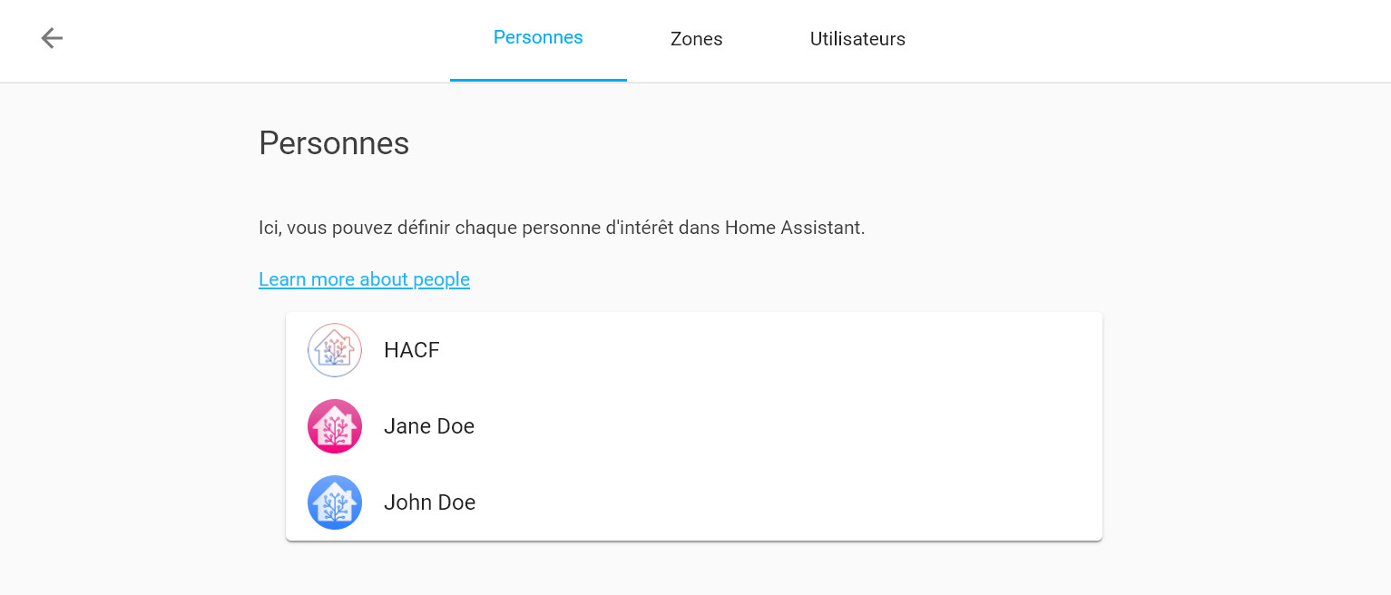Open the Utilisateurs tab

pyautogui.click(x=857, y=39)
